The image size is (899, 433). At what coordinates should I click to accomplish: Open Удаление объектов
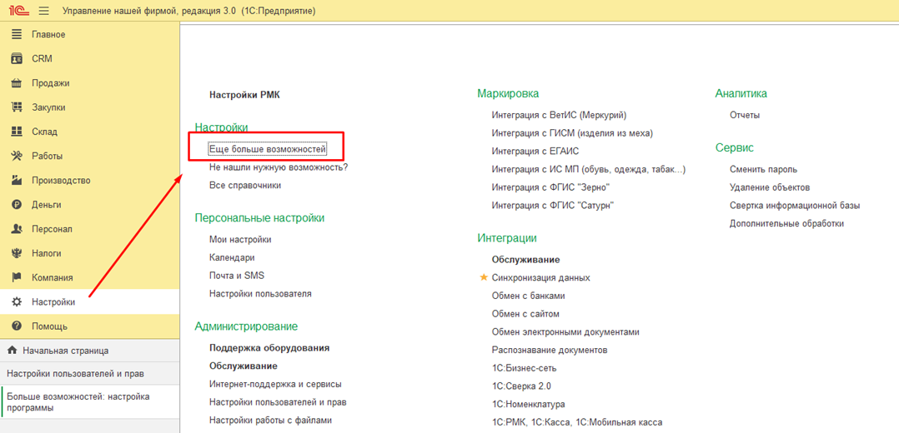point(770,187)
